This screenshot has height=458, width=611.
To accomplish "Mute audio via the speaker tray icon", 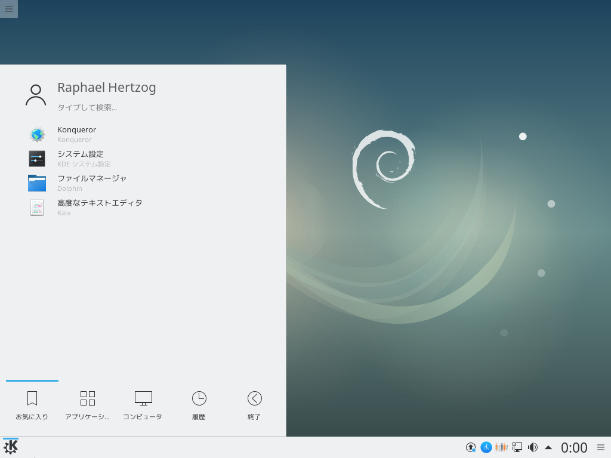I will (x=532, y=447).
